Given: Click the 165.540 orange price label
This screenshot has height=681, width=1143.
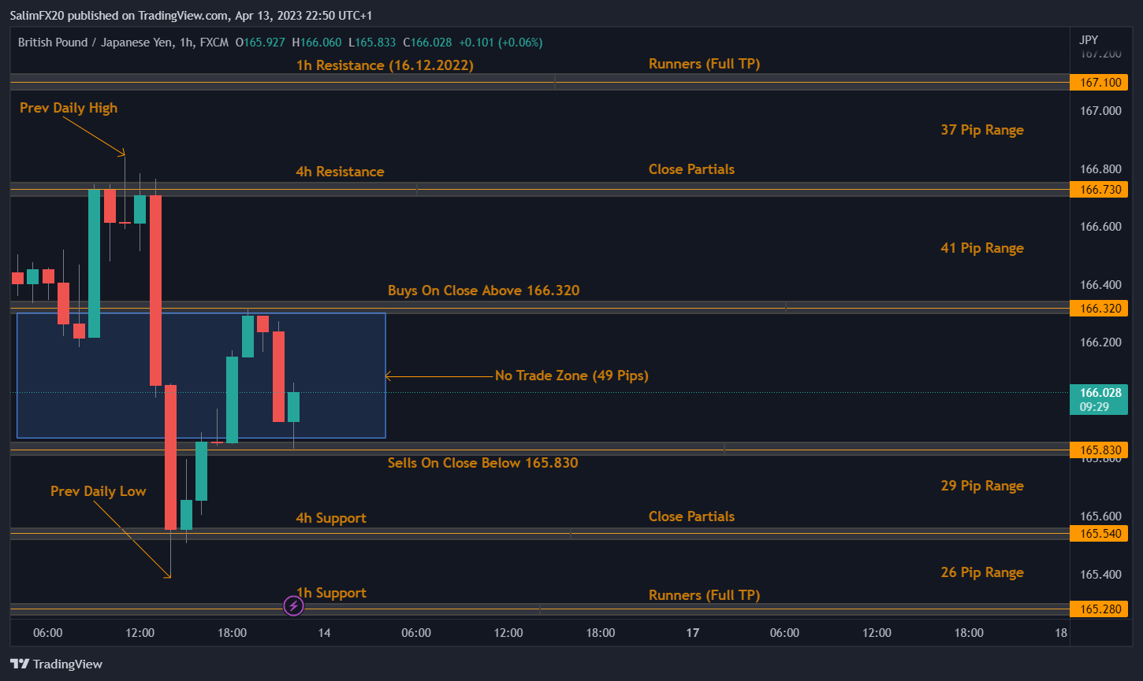Looking at the screenshot, I should tap(1098, 534).
